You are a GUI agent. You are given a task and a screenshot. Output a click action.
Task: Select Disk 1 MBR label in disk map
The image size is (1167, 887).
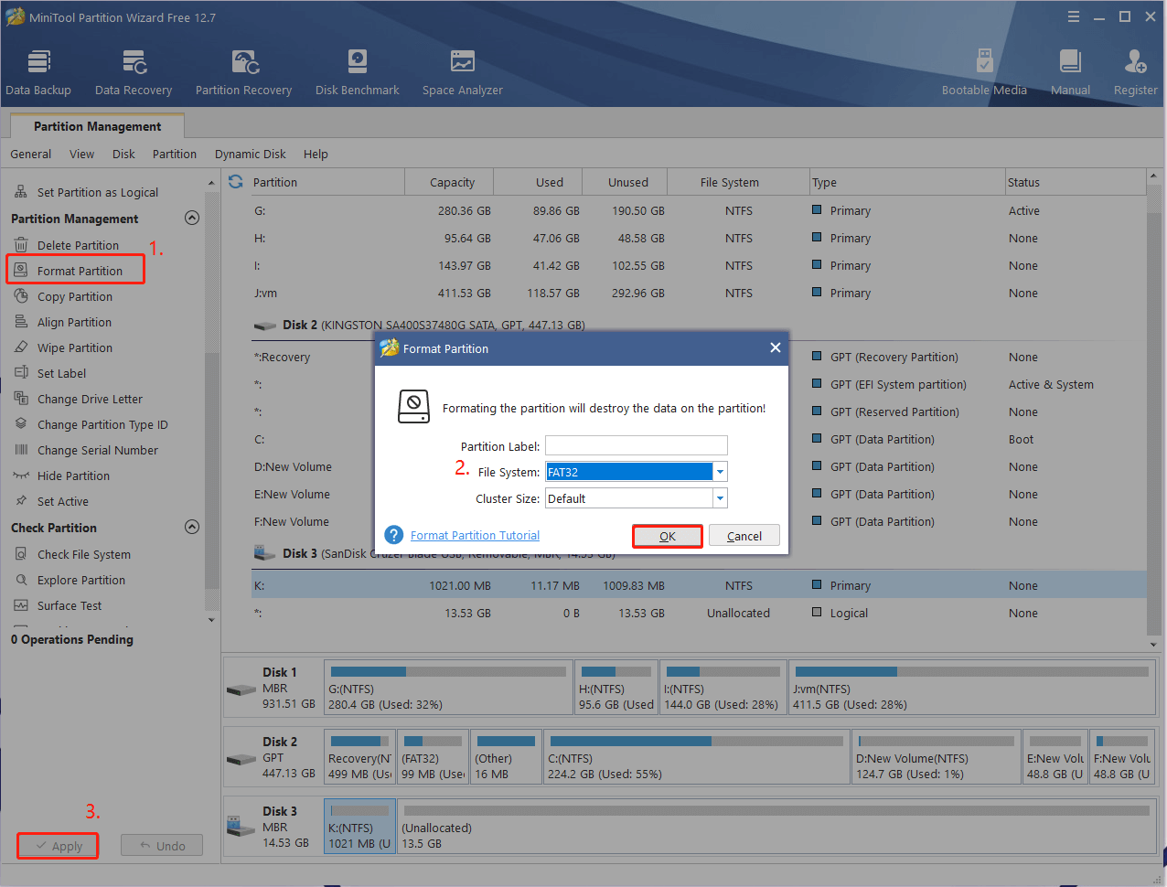point(273,688)
